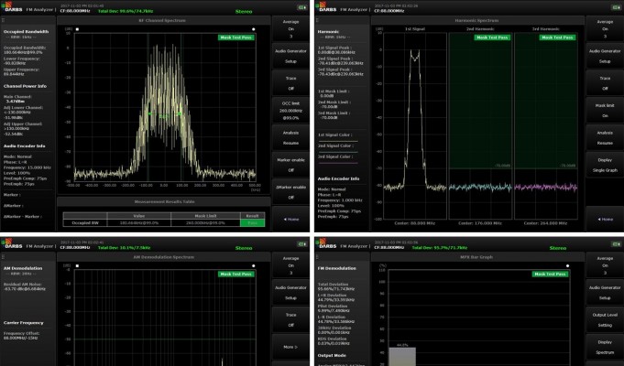Open side-panel grip menu in Harmonic Spectrum screen
This screenshot has width=624, height=366.
(317, 20)
